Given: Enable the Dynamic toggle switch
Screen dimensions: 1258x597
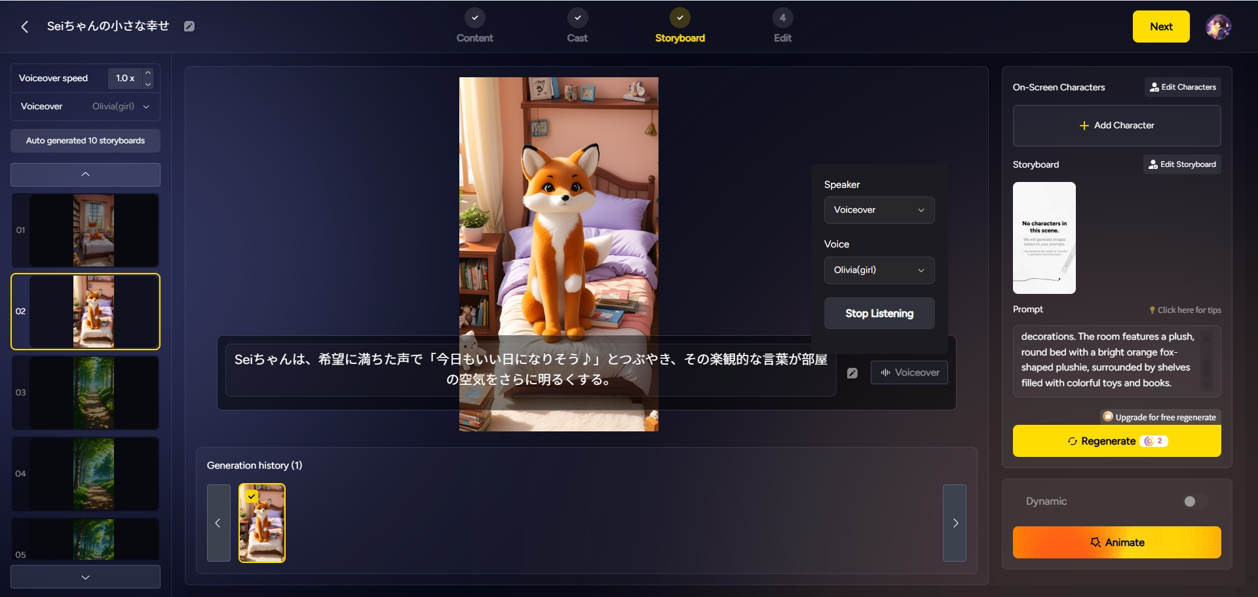Looking at the screenshot, I should (x=1194, y=501).
